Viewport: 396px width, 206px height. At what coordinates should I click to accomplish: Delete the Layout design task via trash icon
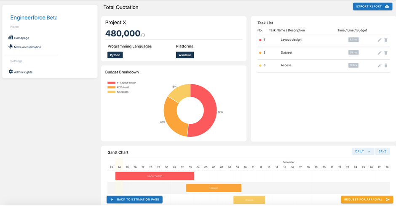(386, 40)
